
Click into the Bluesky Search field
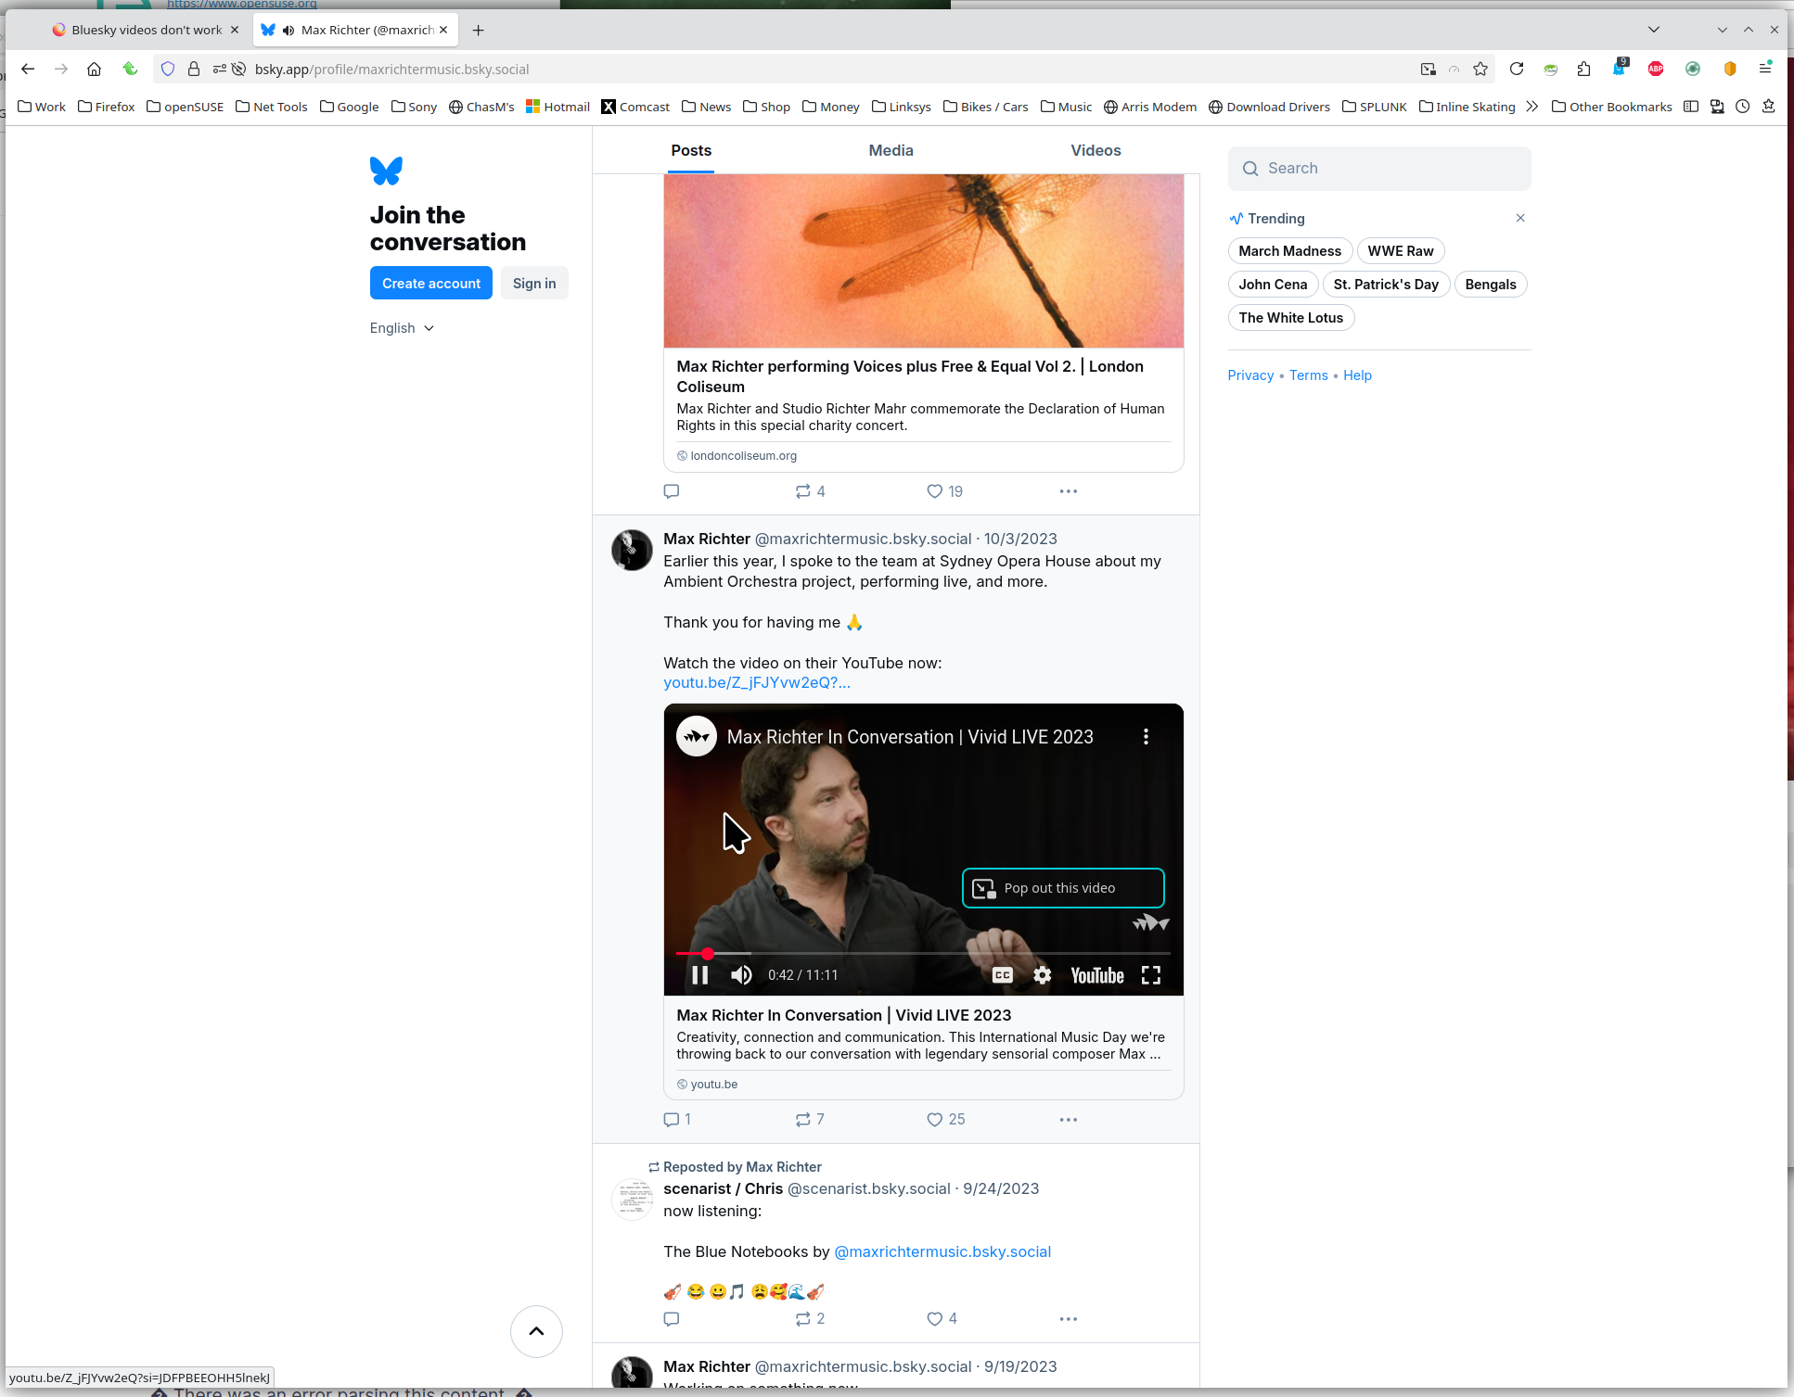[x=1379, y=169]
